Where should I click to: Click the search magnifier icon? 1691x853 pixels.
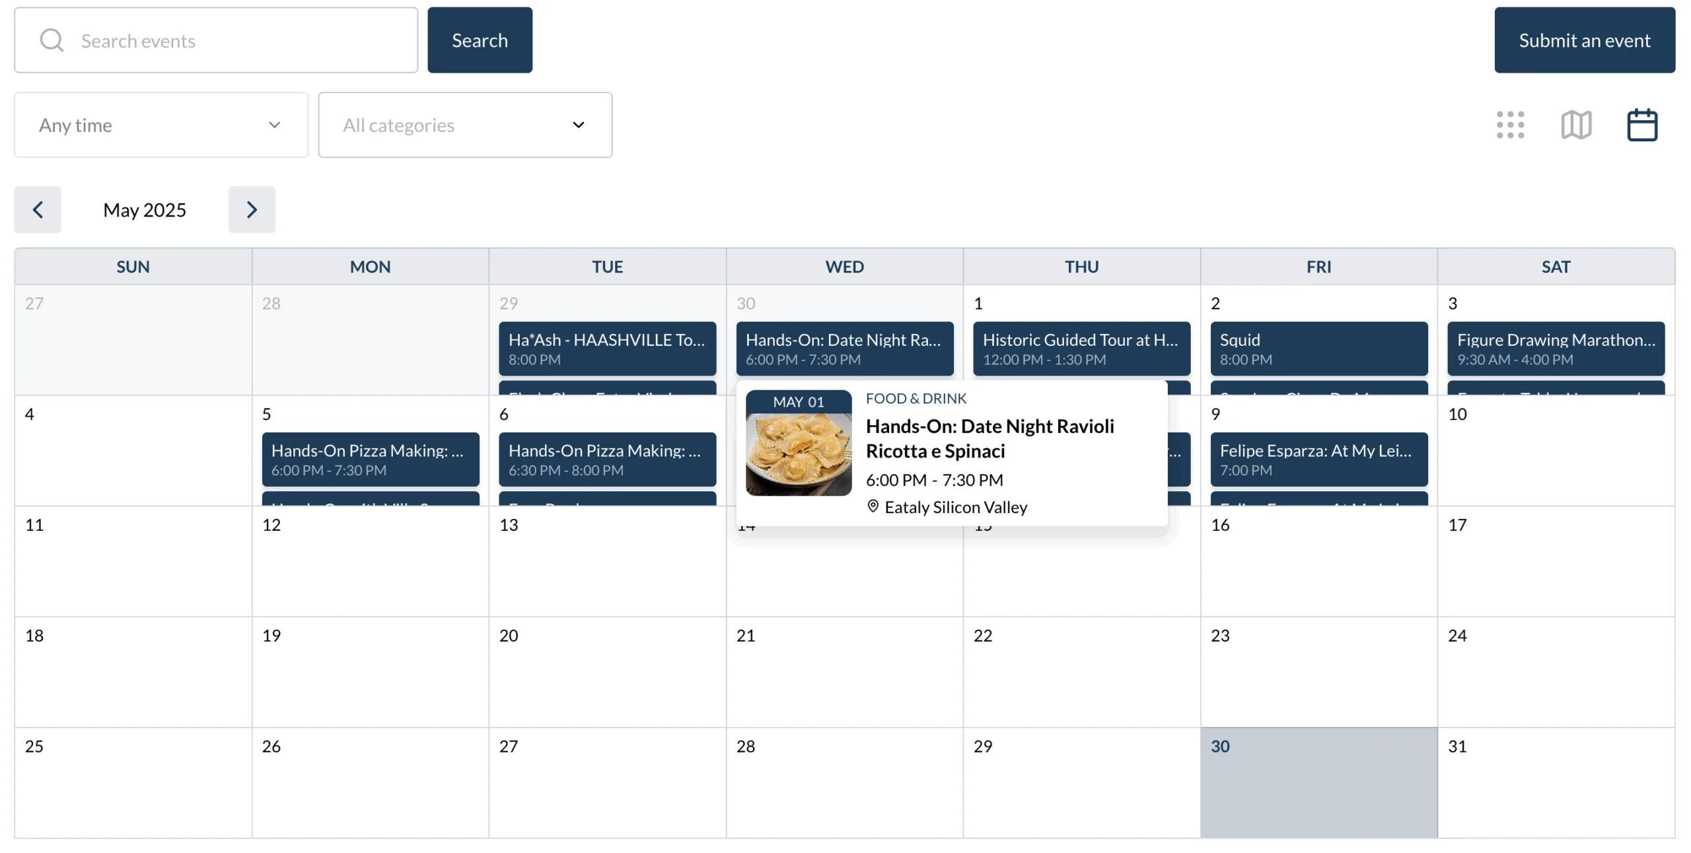pyautogui.click(x=52, y=40)
